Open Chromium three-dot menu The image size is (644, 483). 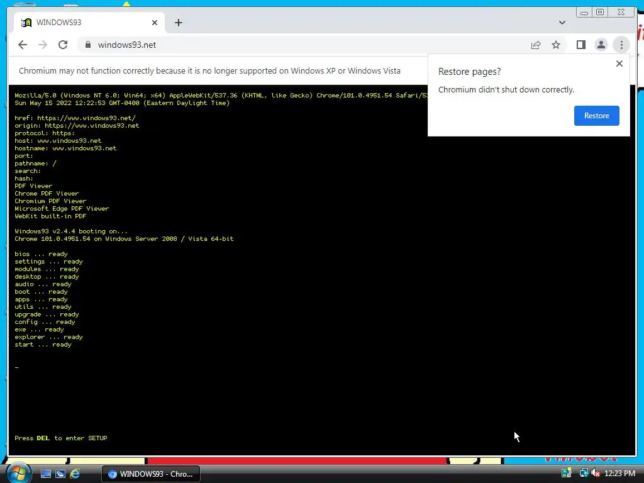pyautogui.click(x=621, y=45)
